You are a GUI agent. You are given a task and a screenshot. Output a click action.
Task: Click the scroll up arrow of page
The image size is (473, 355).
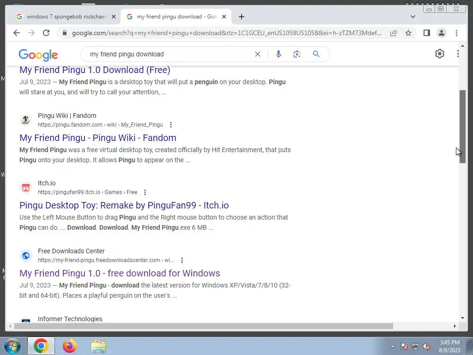(462, 46)
